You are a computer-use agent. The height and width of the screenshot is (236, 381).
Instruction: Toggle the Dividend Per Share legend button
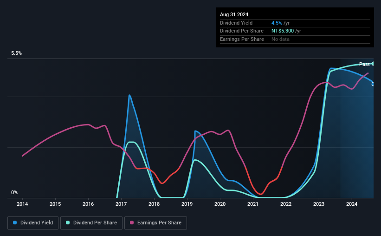tap(91, 223)
